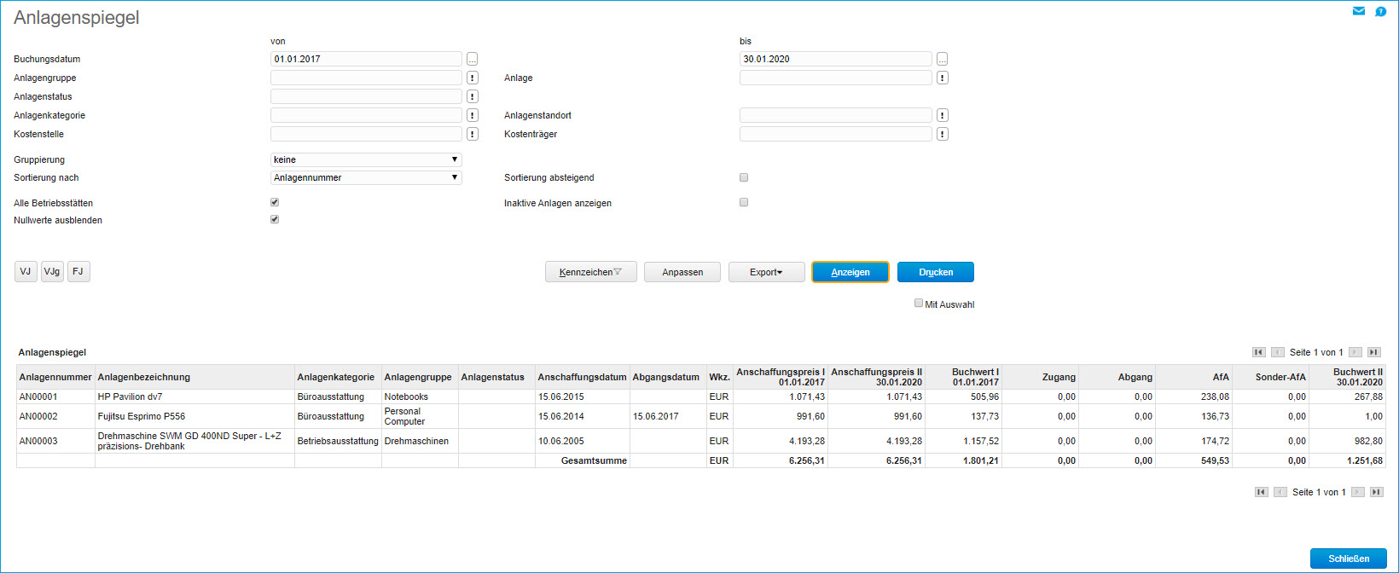Open the Sortierung nach dropdown
This screenshot has width=1399, height=573.
pyautogui.click(x=366, y=177)
